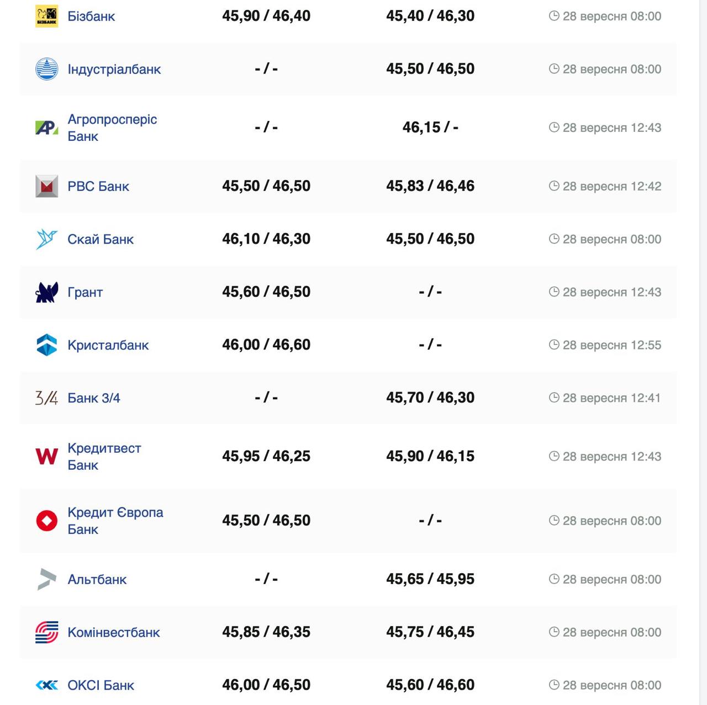Click the Бізбанк logo icon
The height and width of the screenshot is (705, 707).
46,16
